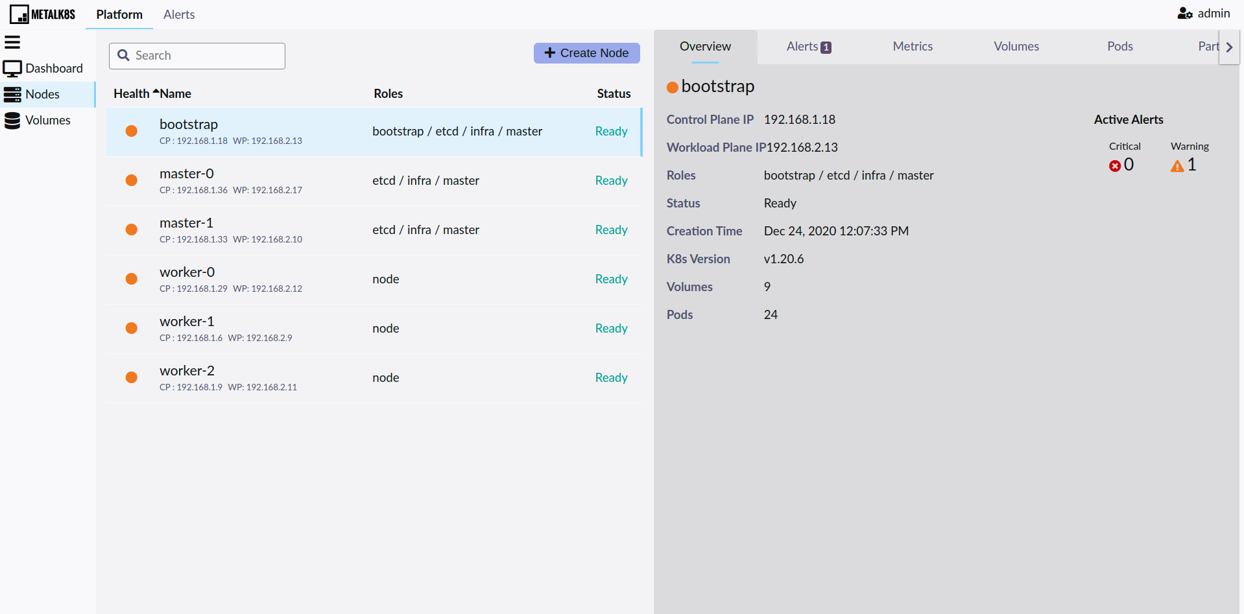Open Volumes in the sidebar
Image resolution: width=1244 pixels, height=614 pixels.
[x=48, y=121]
